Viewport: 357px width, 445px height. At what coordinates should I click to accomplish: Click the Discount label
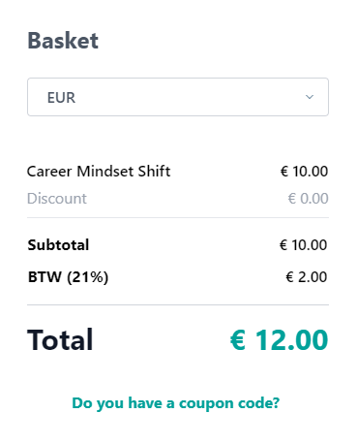point(57,199)
